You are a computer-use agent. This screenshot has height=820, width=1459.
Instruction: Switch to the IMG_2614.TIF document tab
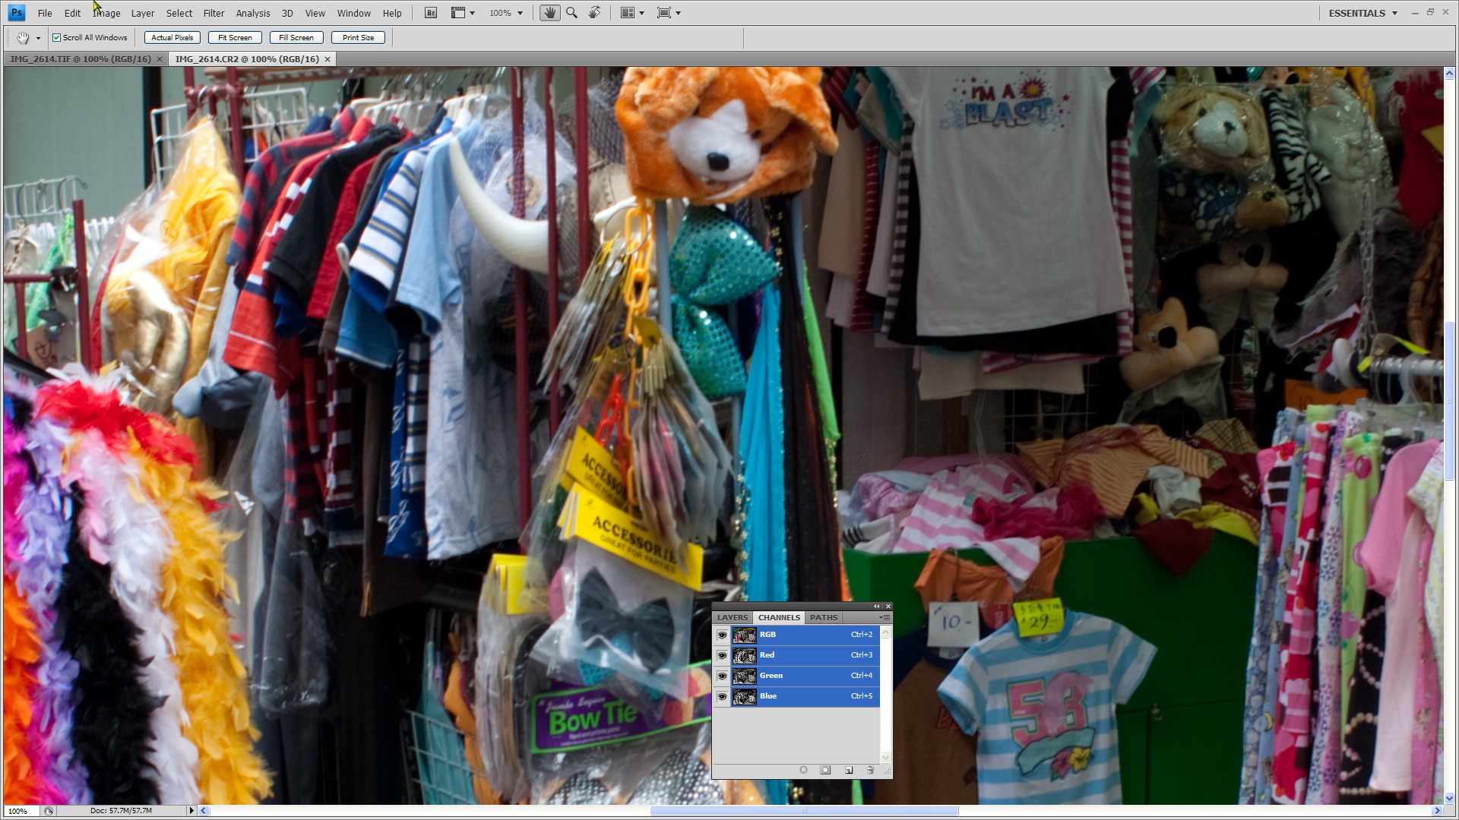coord(81,59)
